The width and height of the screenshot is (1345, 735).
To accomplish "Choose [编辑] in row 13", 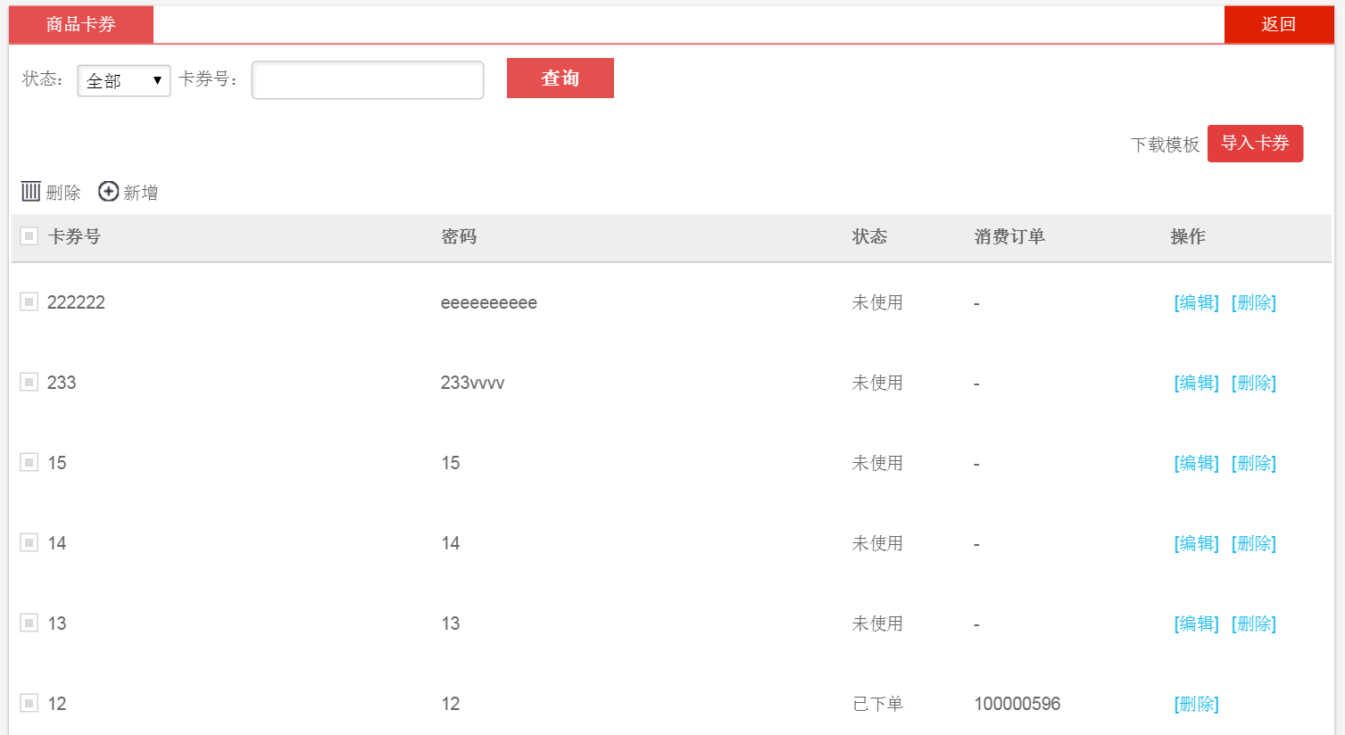I will (1197, 624).
